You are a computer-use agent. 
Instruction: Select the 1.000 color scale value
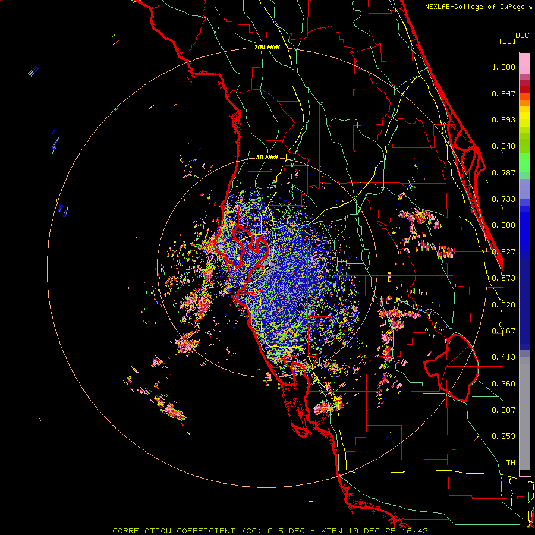[503, 67]
